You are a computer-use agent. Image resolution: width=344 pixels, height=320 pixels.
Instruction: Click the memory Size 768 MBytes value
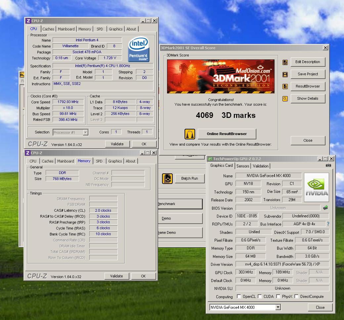coord(62,179)
